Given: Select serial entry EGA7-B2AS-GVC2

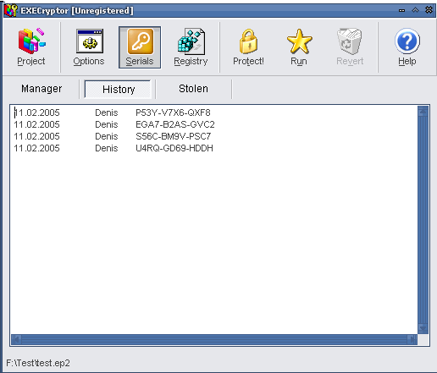Looking at the screenshot, I should [x=175, y=124].
